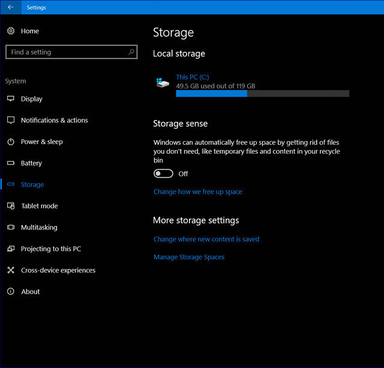The image size is (384, 368).
Task: Click the This PC drive icon
Action: pyautogui.click(x=163, y=83)
